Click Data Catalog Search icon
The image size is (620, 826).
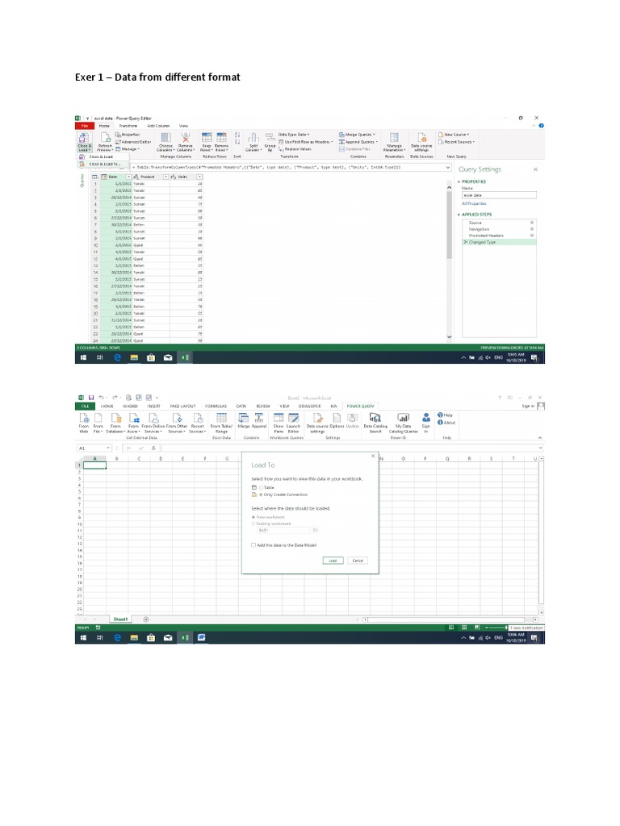pos(375,418)
